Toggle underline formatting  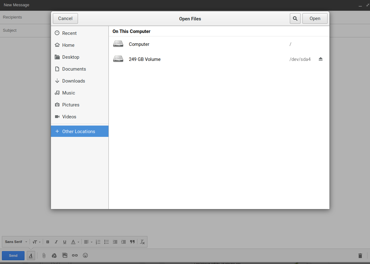[65, 242]
